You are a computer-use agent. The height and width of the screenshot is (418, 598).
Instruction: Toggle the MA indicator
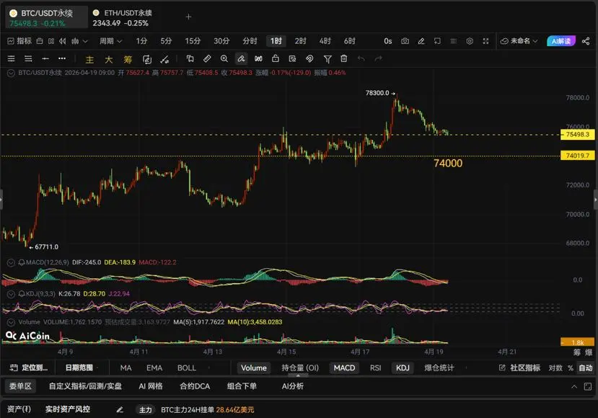tap(126, 368)
